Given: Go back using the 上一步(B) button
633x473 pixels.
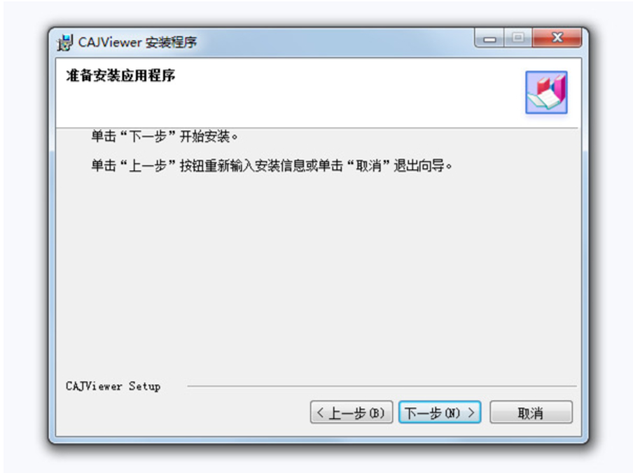Looking at the screenshot, I should click(352, 412).
